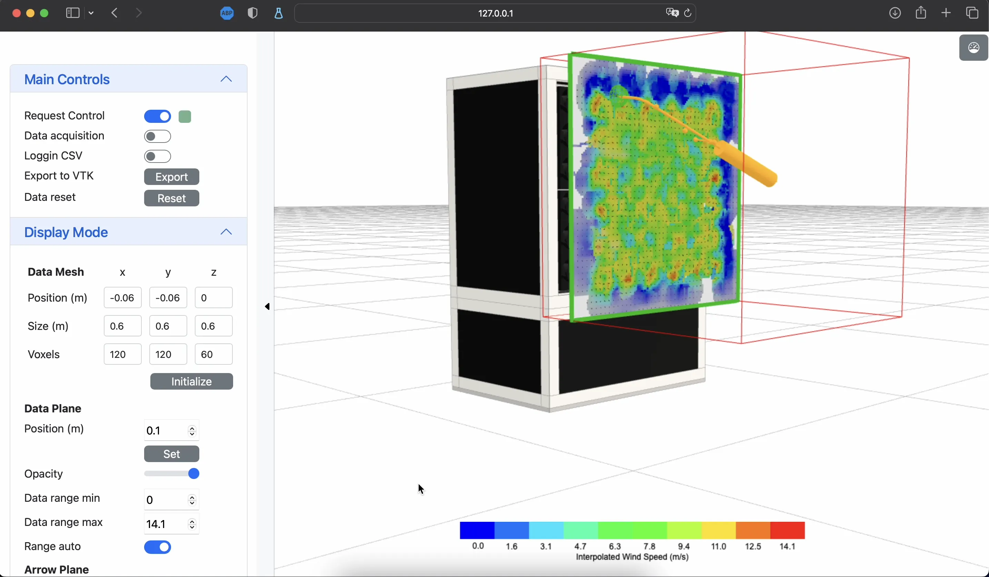
Task: Reload the page with the refresh icon
Action: 688,13
